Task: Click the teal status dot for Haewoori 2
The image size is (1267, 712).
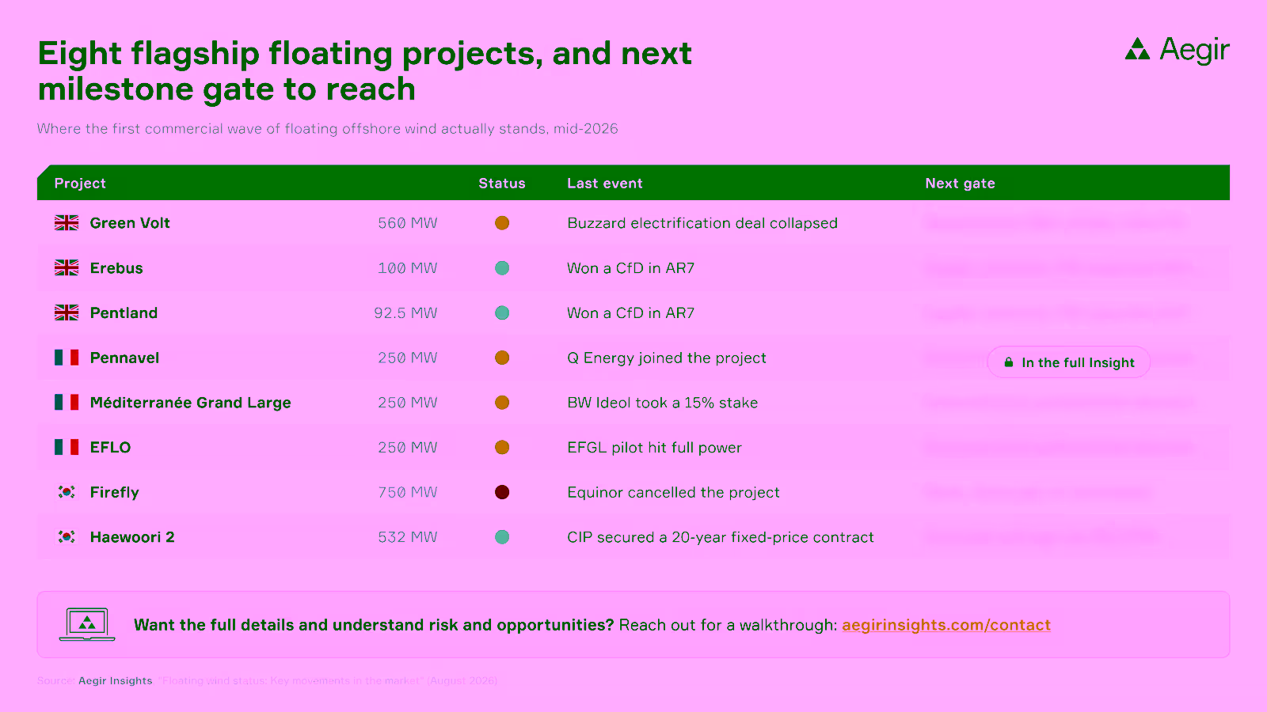Action: pos(502,537)
